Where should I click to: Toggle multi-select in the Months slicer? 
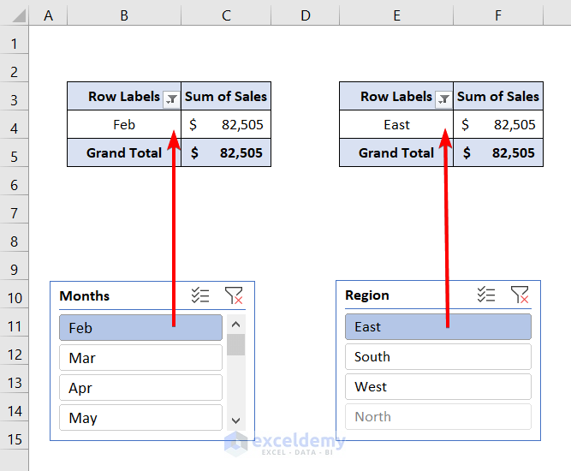(200, 295)
